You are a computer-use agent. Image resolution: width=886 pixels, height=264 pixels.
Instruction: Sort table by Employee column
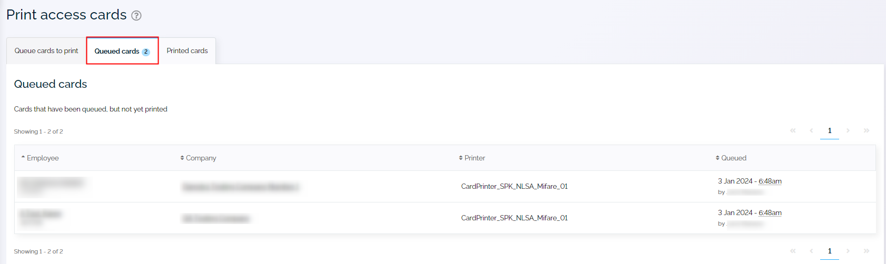click(x=40, y=158)
